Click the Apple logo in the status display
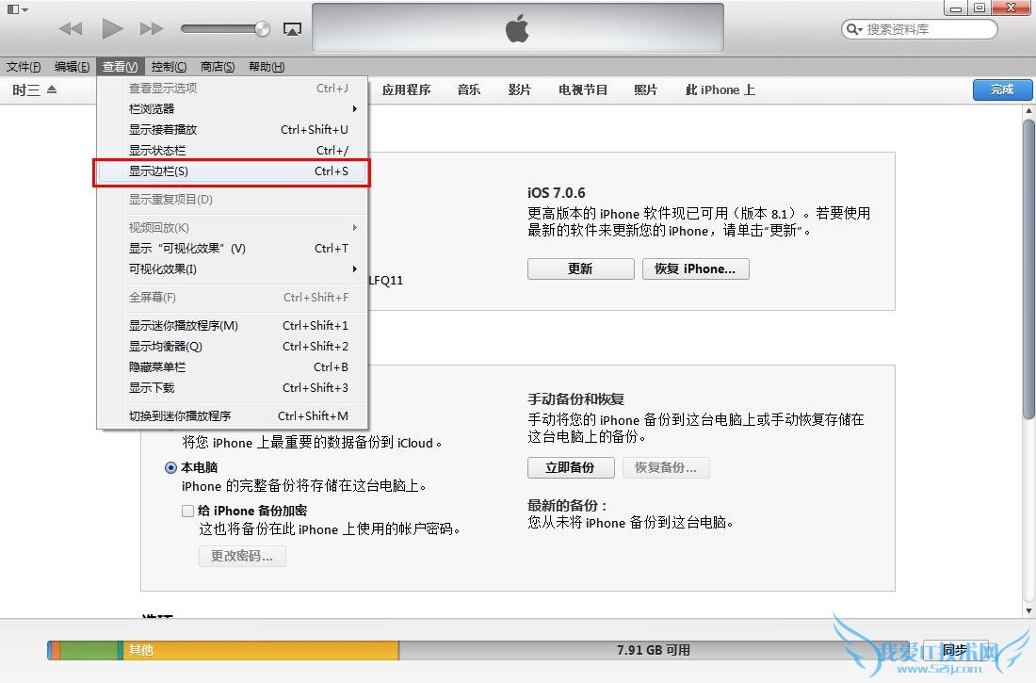 [517, 28]
